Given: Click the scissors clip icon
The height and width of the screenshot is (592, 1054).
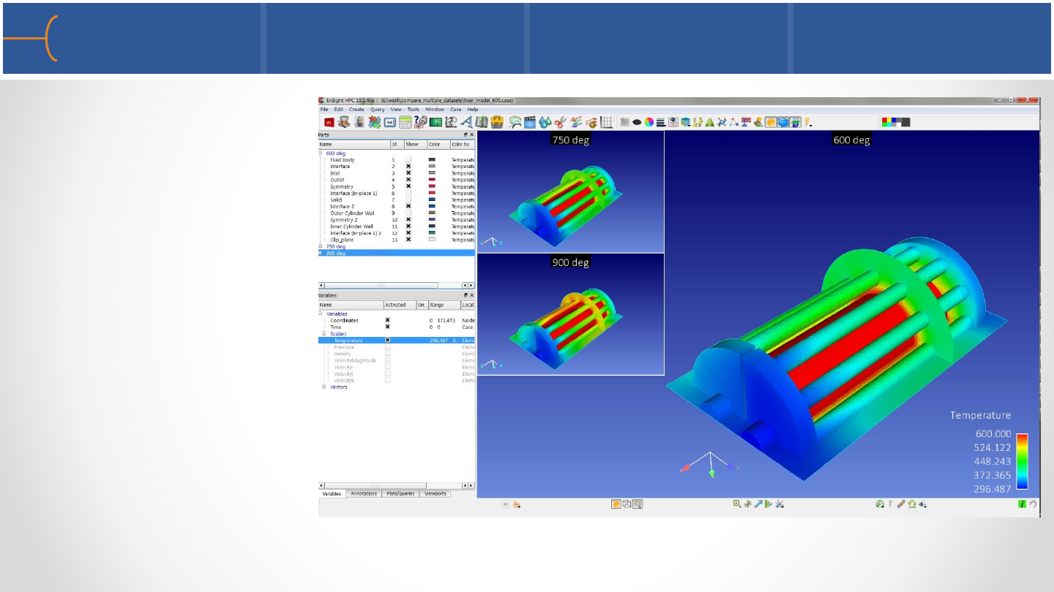Looking at the screenshot, I should pos(560,122).
